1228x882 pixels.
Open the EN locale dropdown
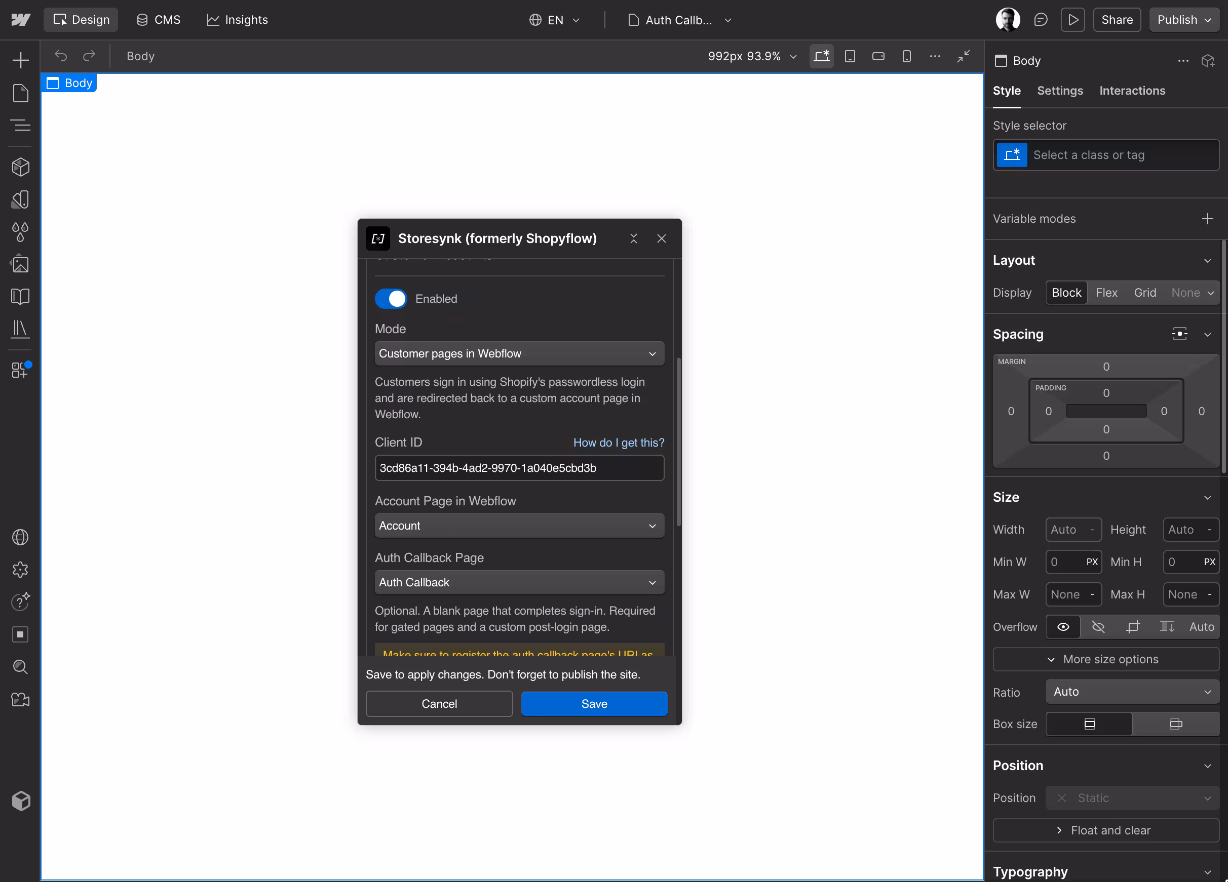[x=554, y=20]
